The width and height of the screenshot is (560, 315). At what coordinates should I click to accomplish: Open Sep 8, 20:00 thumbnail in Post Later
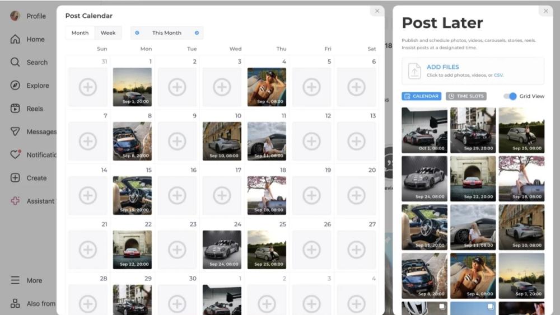click(424, 276)
